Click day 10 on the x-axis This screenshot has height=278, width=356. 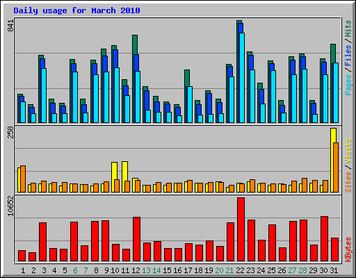(x=115, y=270)
